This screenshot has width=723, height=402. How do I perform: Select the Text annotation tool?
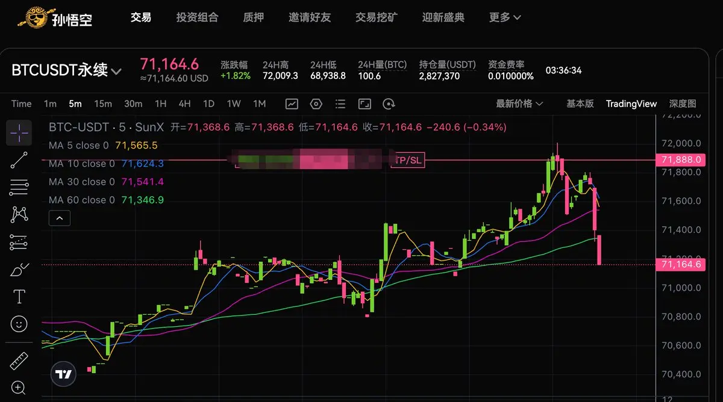[19, 297]
